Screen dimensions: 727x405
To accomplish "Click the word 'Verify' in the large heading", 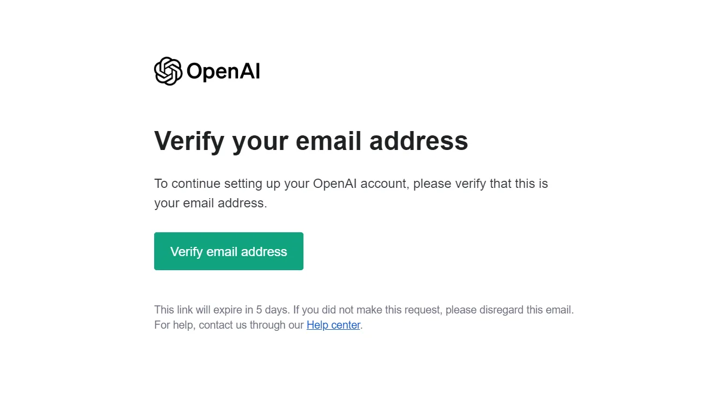I will (189, 142).
